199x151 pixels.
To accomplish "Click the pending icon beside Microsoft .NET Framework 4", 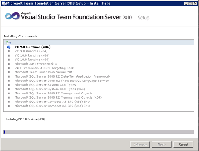I will point(9,64).
